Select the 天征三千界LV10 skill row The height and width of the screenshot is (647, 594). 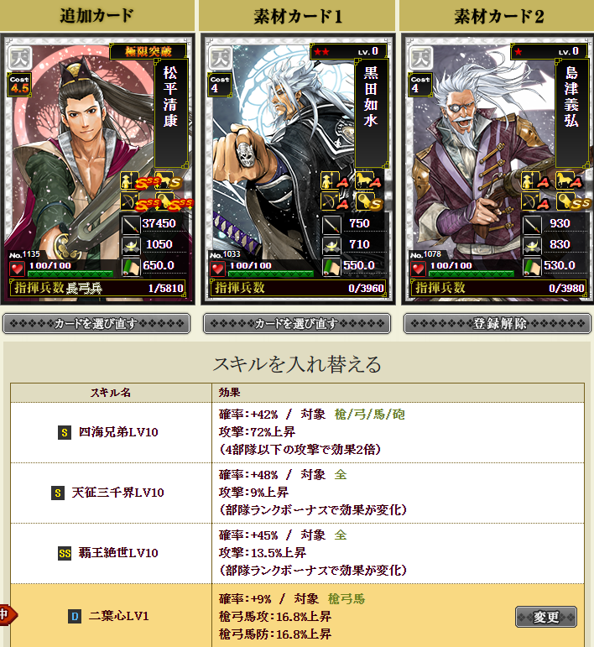coord(297,493)
